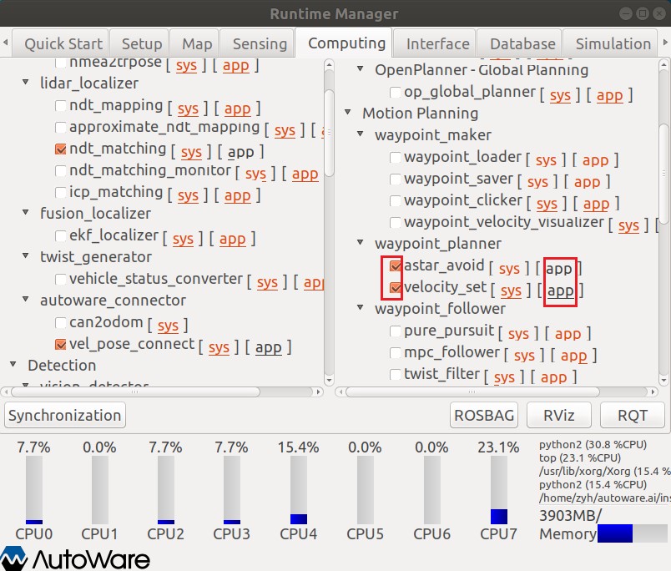Open app link for waypoint_loader
The width and height of the screenshot is (671, 571).
pos(595,160)
